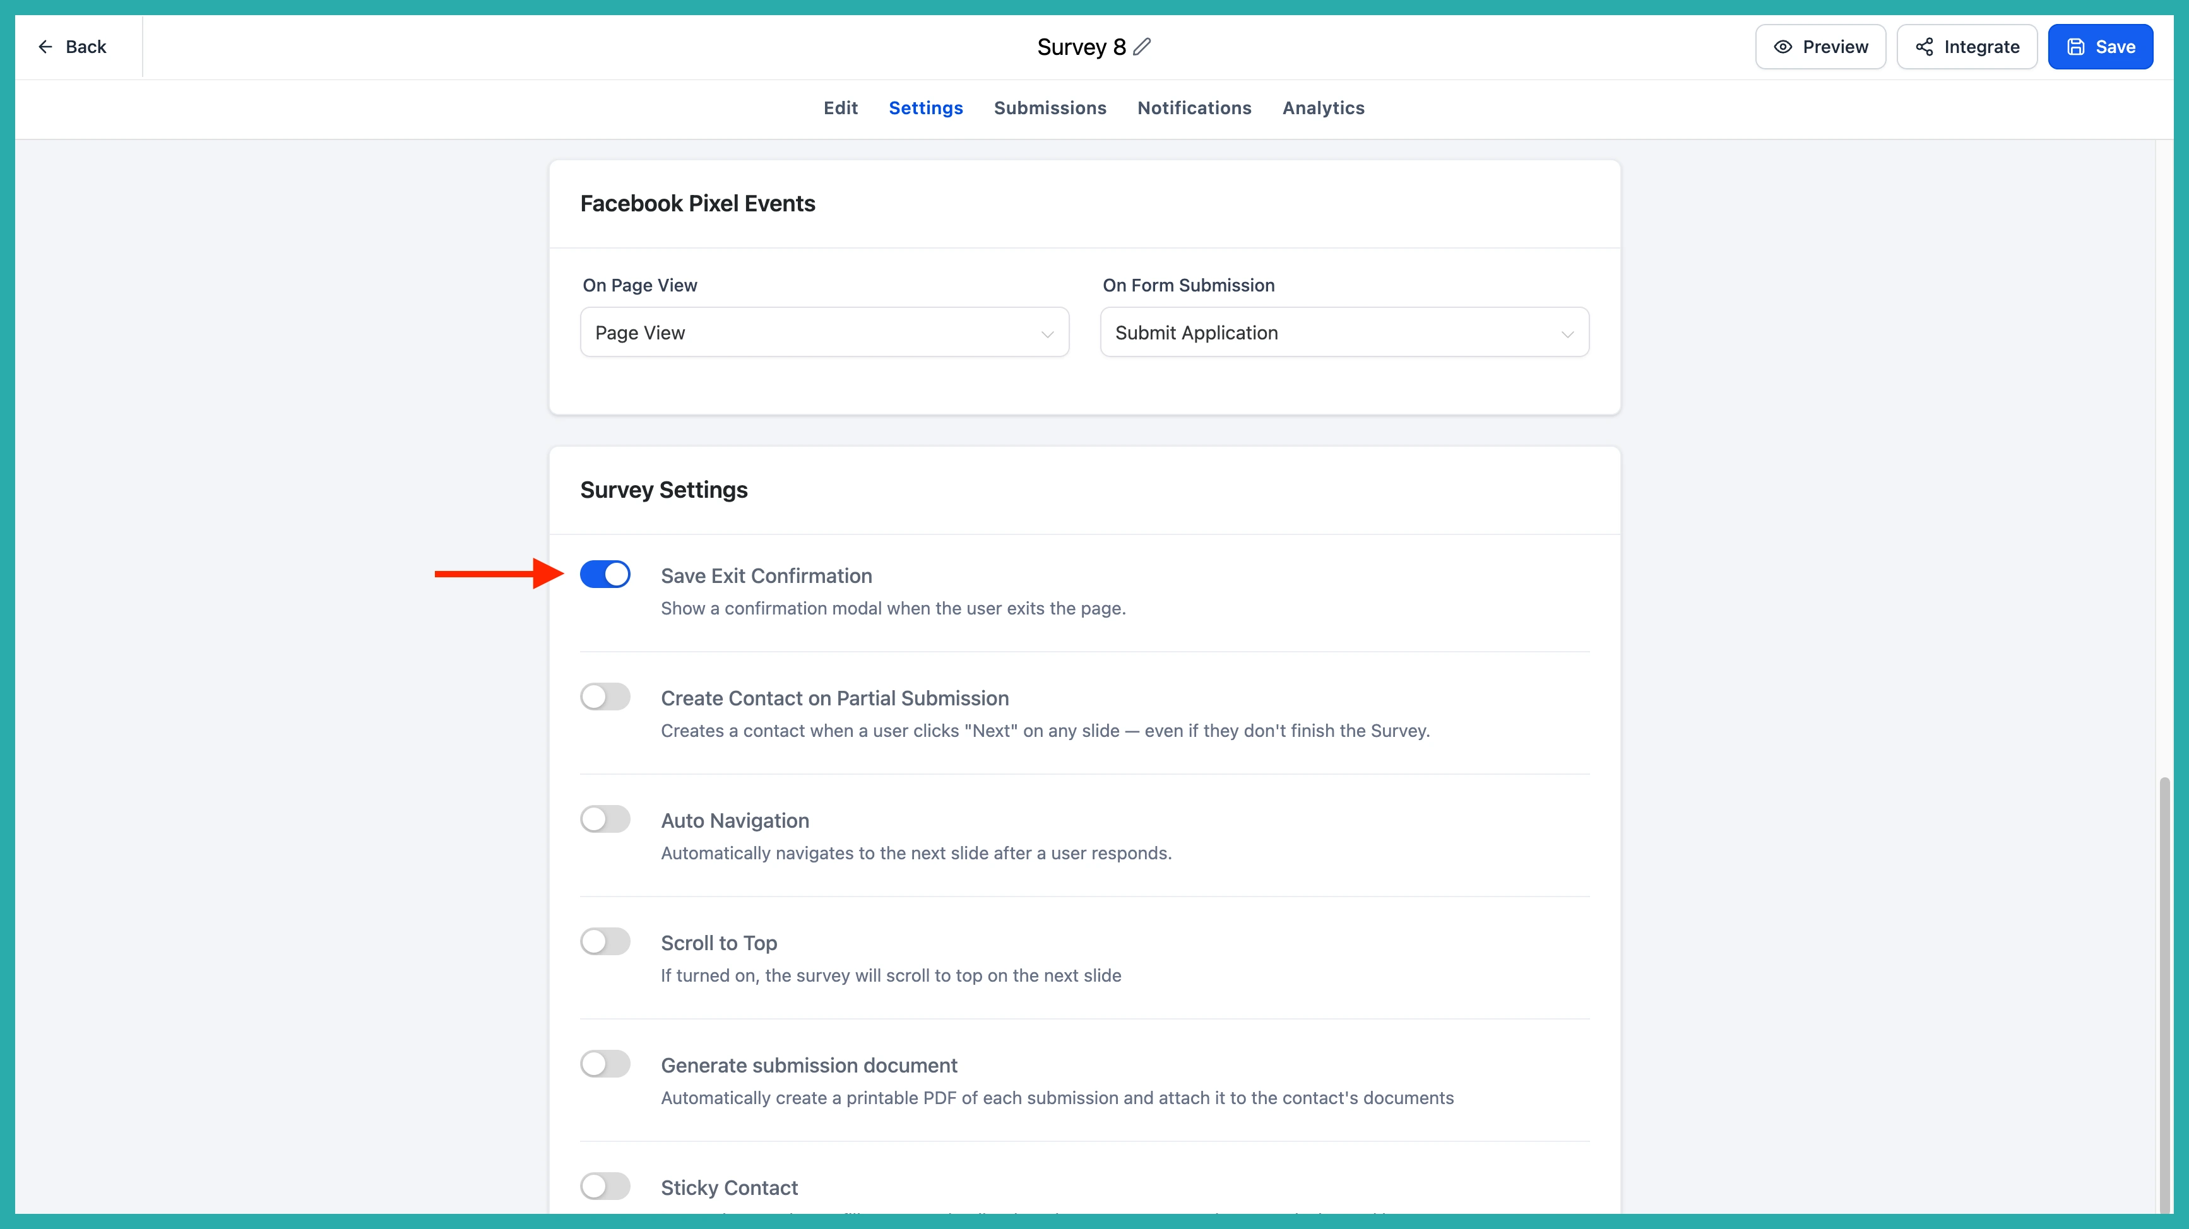Click chevron in Submit Application select
The width and height of the screenshot is (2189, 1229).
coord(1567,334)
